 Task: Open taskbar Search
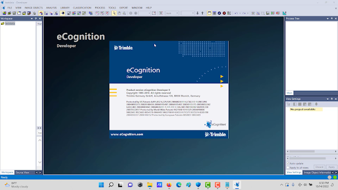point(111,185)
